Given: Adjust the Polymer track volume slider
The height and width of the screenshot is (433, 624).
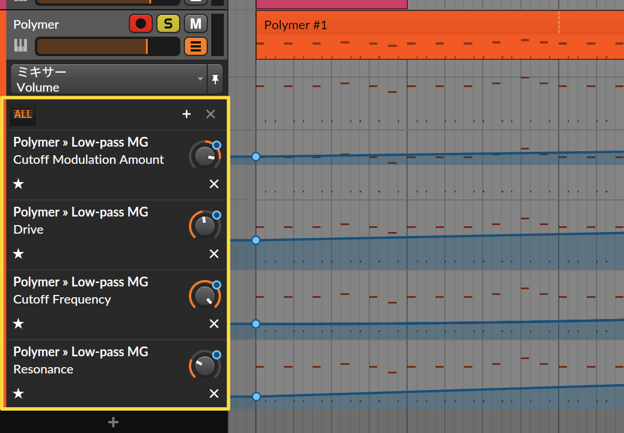Looking at the screenshot, I should [108, 46].
